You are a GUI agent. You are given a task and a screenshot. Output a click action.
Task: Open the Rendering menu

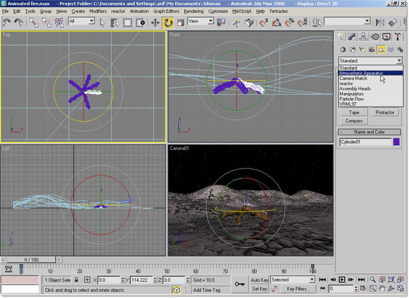pyautogui.click(x=193, y=11)
